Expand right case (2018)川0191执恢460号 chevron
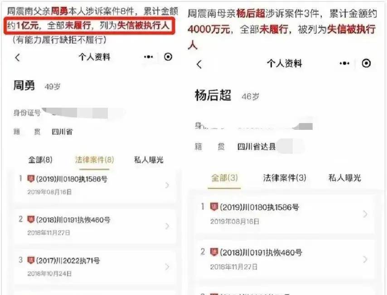The width and height of the screenshot is (387, 295). click(x=365, y=259)
